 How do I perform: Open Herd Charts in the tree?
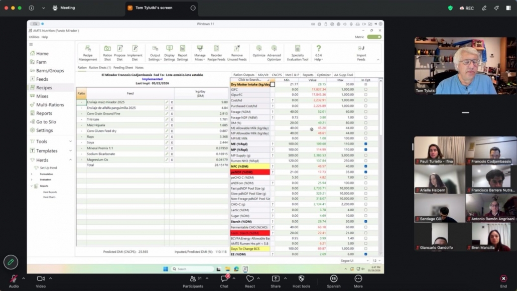[49, 197]
